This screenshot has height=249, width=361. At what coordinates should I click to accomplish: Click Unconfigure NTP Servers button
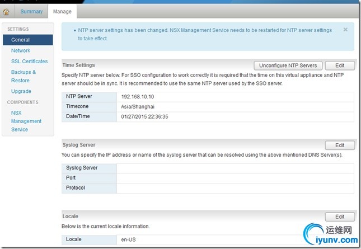[x=288, y=65]
